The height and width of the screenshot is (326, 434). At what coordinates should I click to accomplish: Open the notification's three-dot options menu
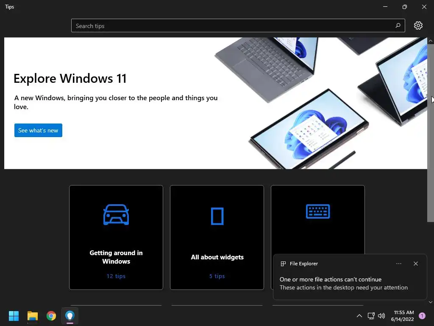click(x=398, y=264)
